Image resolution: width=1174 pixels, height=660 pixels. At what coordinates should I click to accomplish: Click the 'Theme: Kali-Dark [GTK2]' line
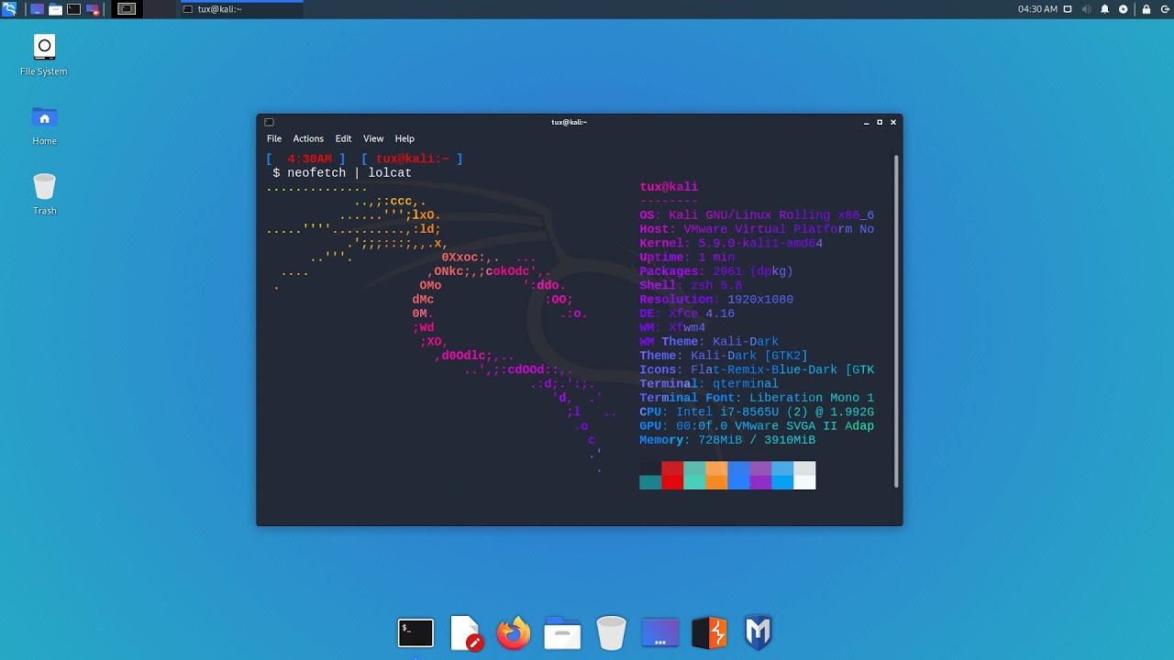[724, 356]
